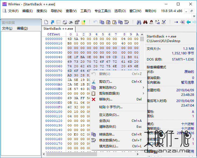Open the 窗口(W) menu
This screenshot has height=158, width=197.
135,11
